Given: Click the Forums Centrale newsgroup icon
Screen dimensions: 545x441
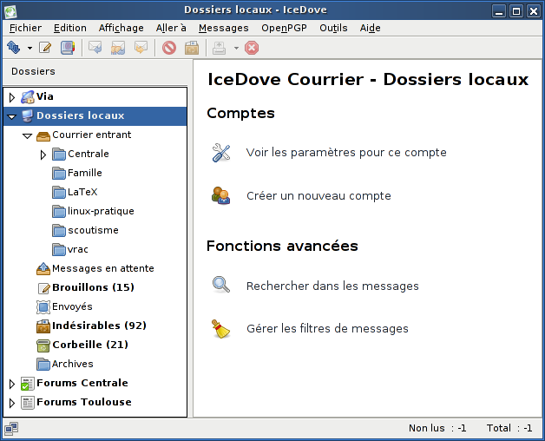Looking at the screenshot, I should pos(28,384).
